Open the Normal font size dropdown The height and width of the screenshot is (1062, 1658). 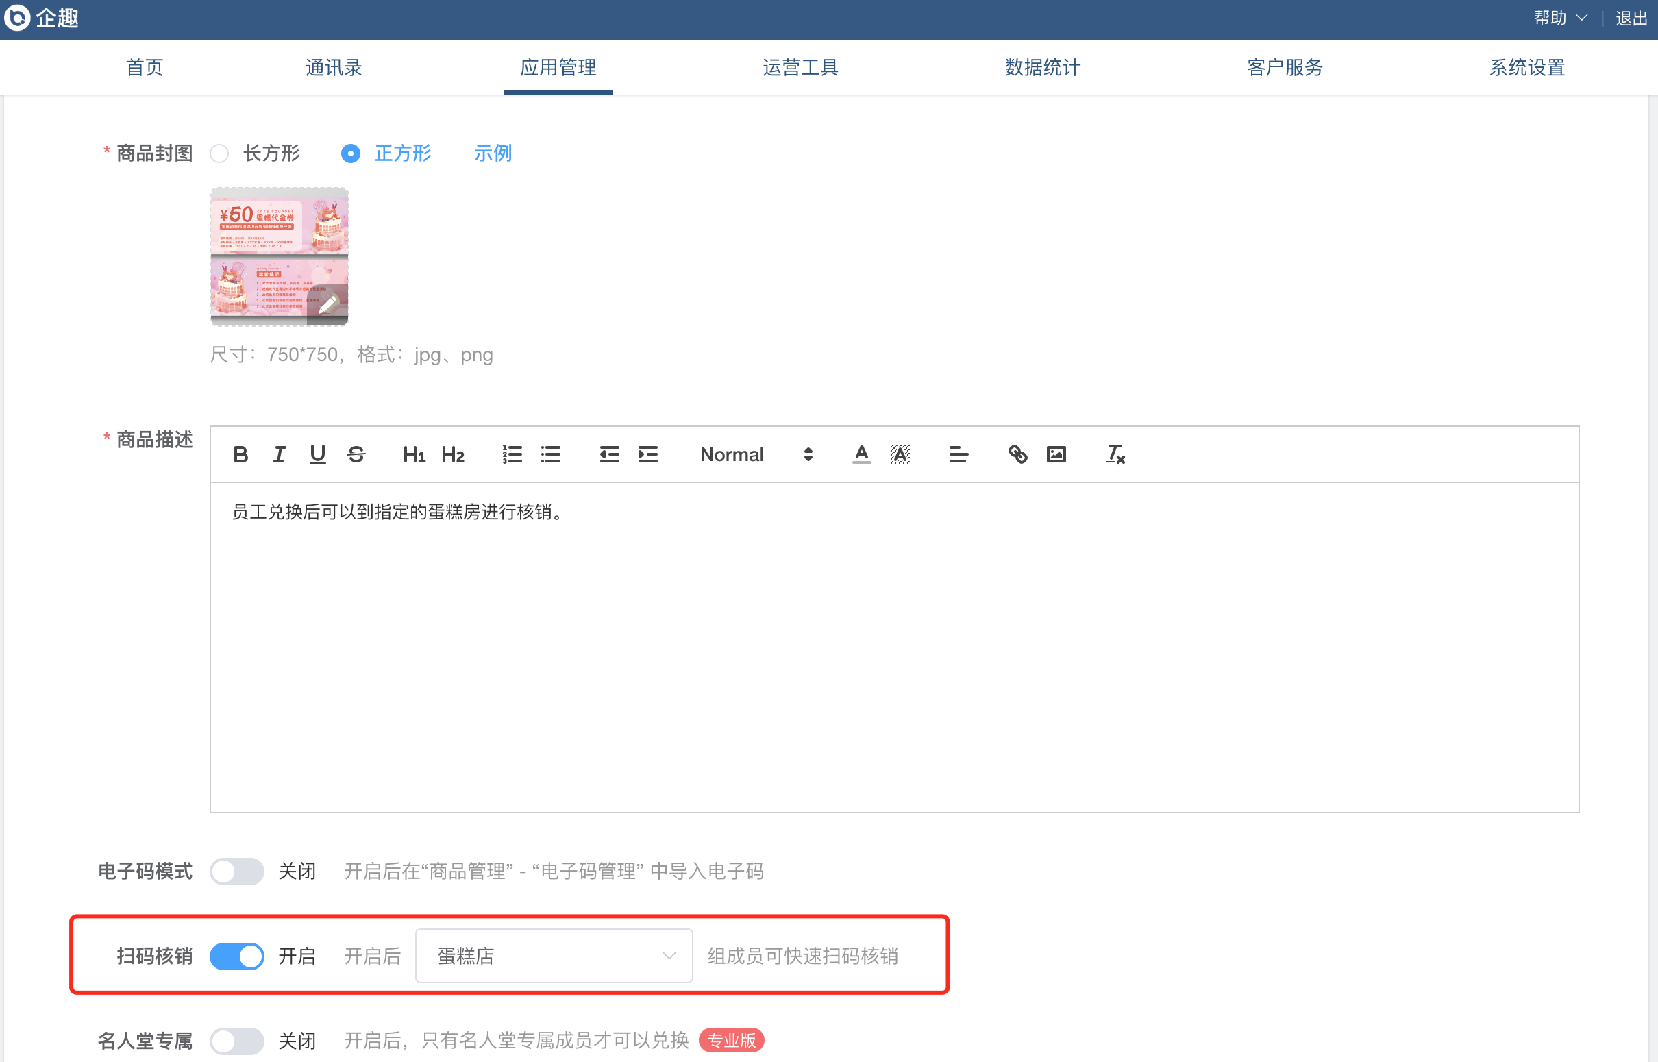[756, 454]
